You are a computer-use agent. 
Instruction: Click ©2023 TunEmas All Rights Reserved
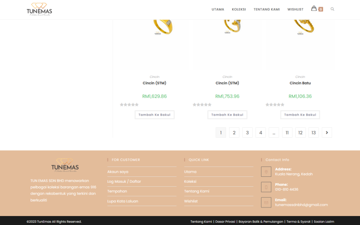(x=54, y=221)
